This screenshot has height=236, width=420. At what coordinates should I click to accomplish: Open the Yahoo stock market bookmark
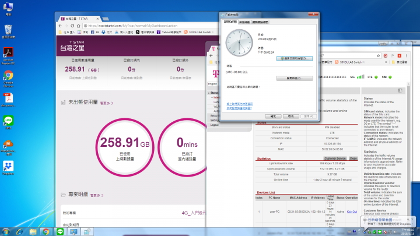pos(169,32)
